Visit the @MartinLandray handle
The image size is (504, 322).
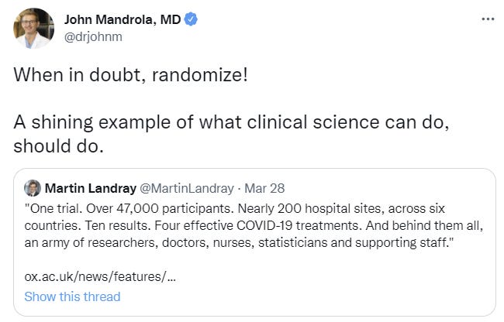tap(187, 188)
